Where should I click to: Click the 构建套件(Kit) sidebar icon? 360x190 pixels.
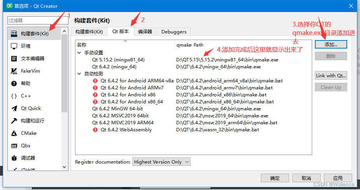tap(14, 34)
